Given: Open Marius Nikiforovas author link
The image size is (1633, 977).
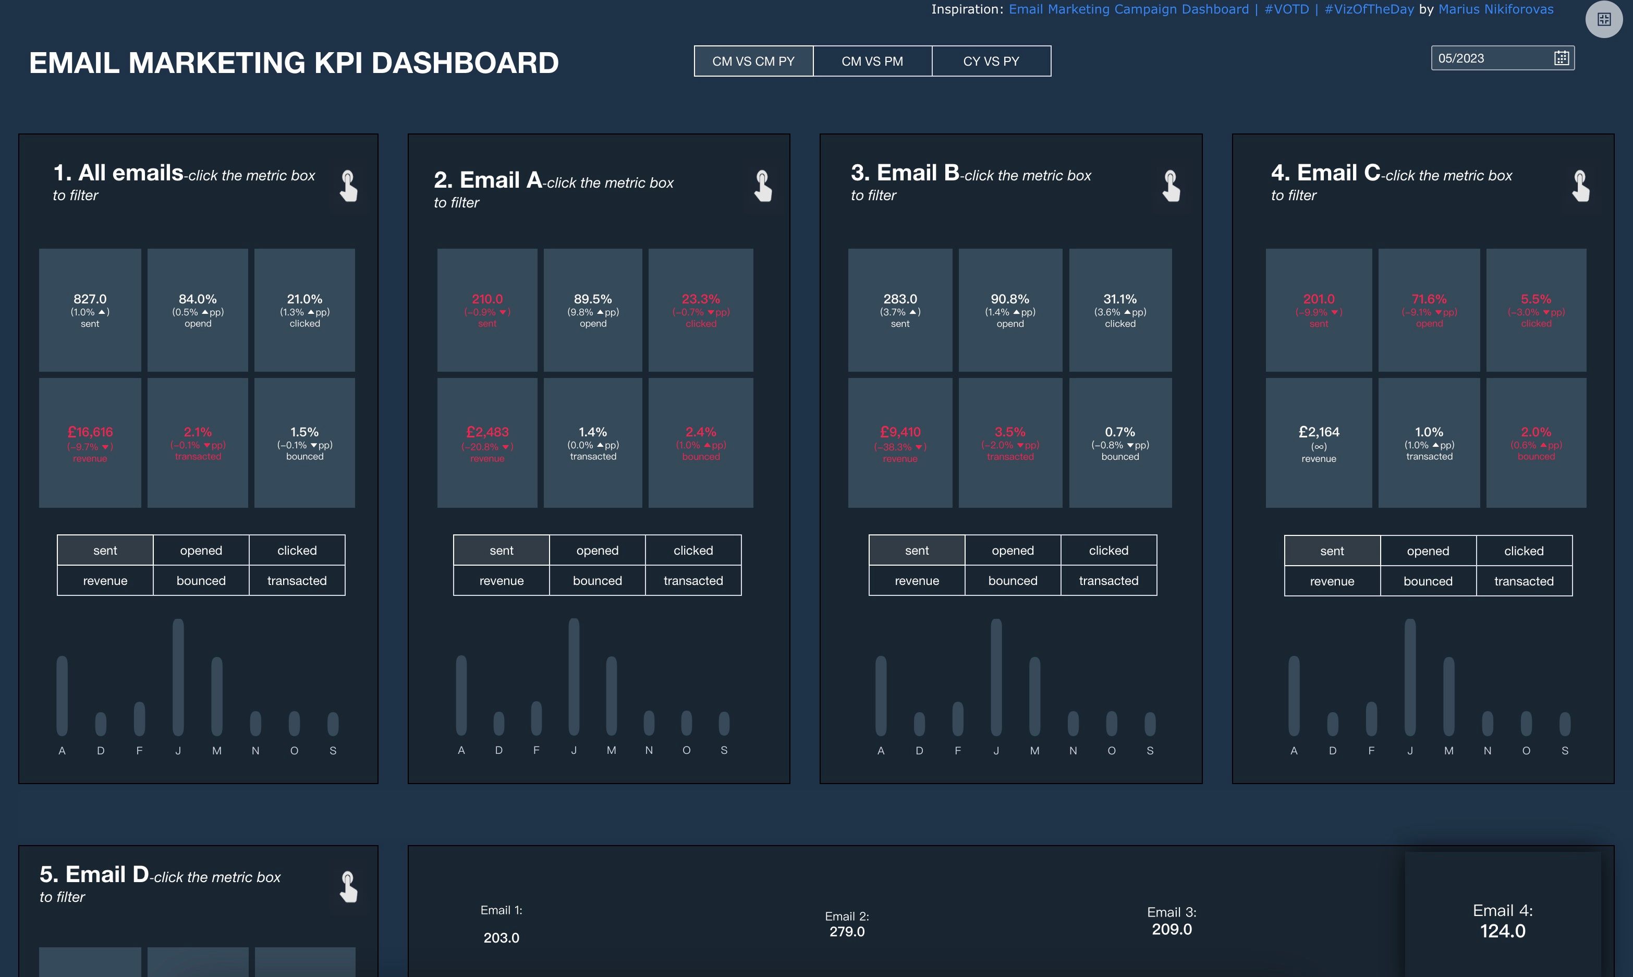Looking at the screenshot, I should (1495, 9).
